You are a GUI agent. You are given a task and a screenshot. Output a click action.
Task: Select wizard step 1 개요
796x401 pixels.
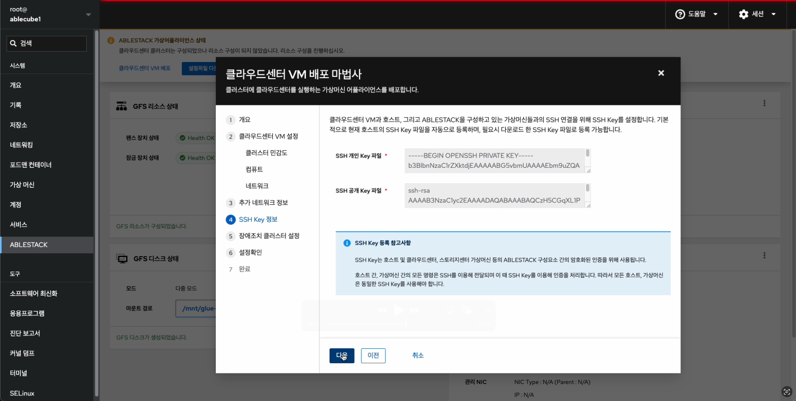point(239,120)
